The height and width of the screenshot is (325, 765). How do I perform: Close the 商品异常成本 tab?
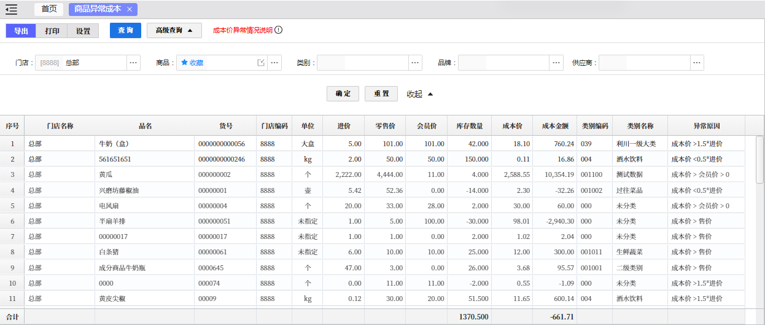click(130, 9)
